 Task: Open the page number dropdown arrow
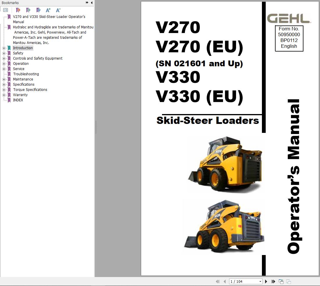click(260, 281)
